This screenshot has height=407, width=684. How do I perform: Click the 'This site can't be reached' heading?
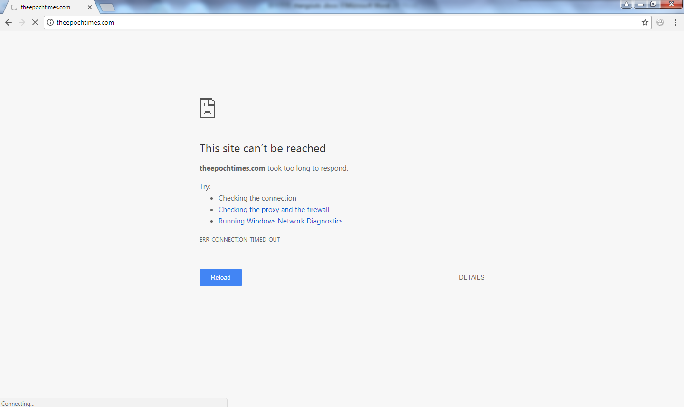pos(263,148)
